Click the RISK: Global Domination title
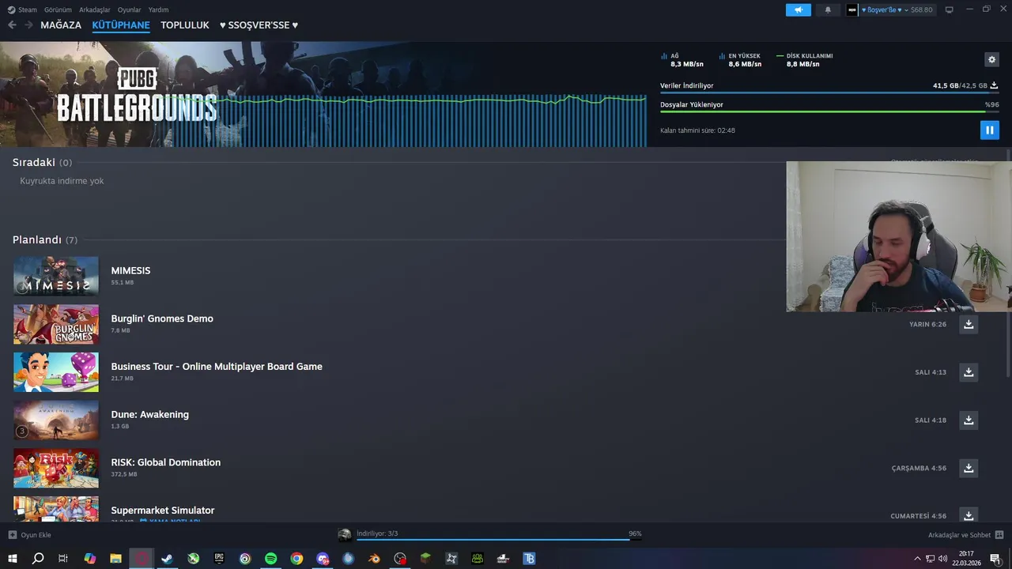 pos(165,462)
